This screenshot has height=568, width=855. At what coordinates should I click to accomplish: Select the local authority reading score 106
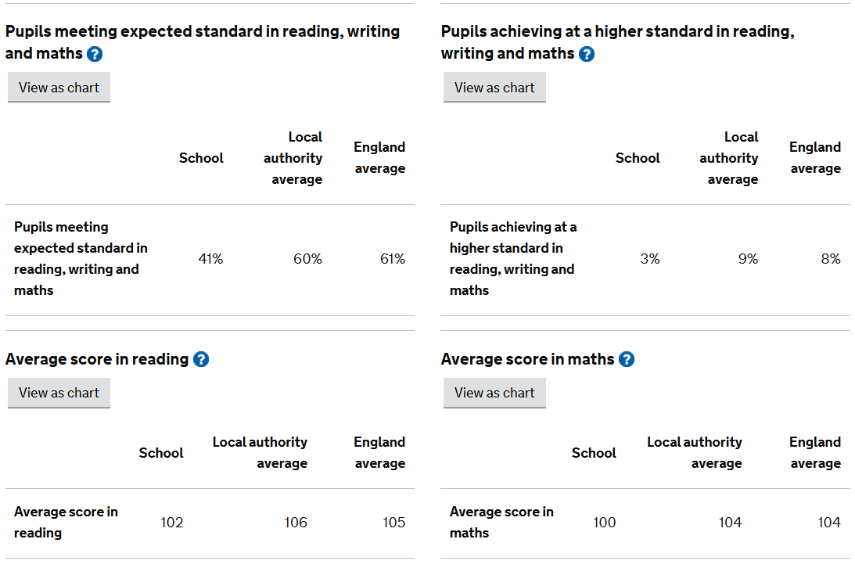coord(296,523)
